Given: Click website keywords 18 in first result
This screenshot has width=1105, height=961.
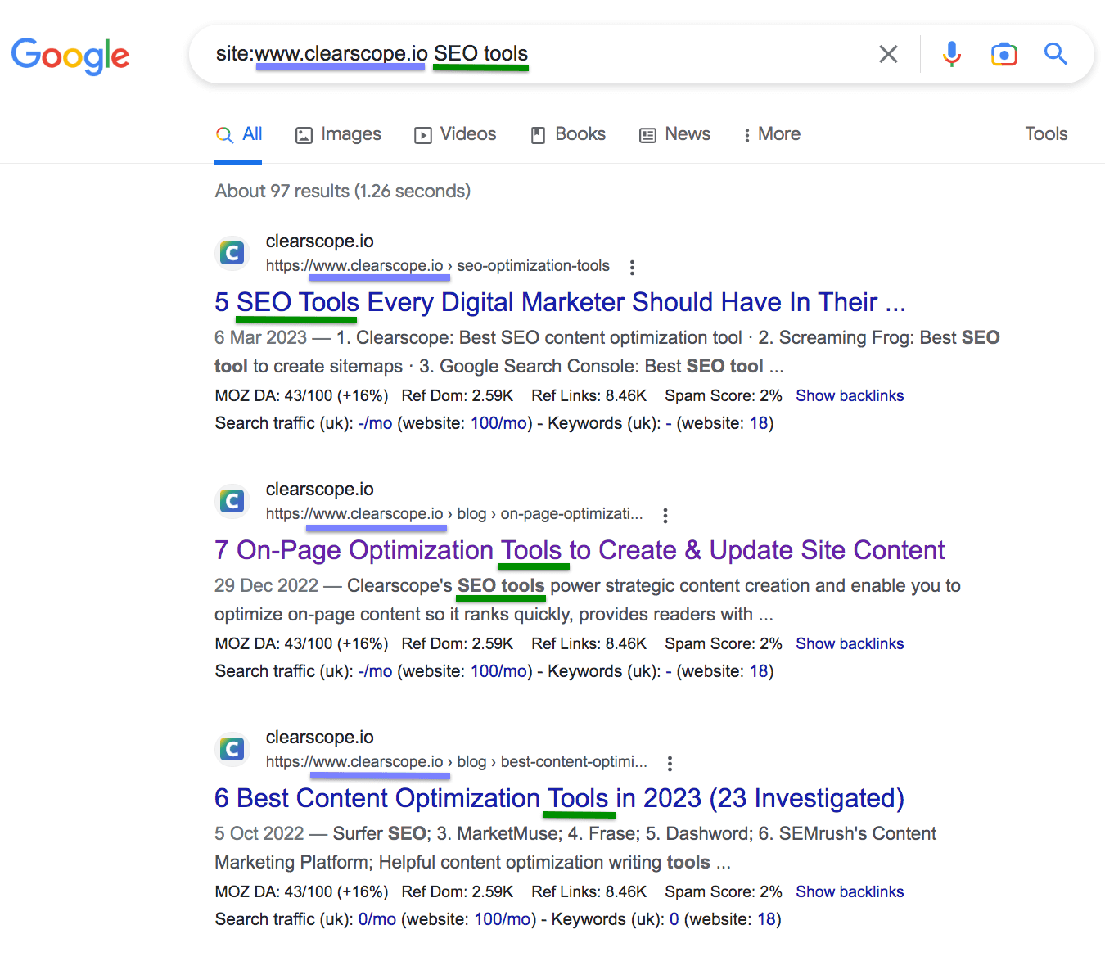Looking at the screenshot, I should [x=759, y=423].
